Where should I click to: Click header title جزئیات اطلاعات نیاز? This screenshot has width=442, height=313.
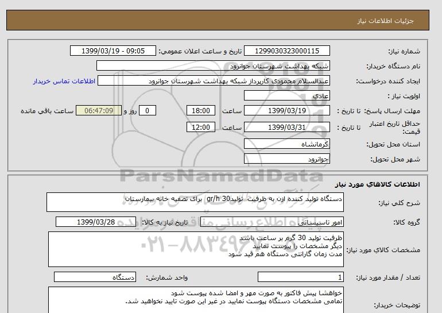point(385,21)
